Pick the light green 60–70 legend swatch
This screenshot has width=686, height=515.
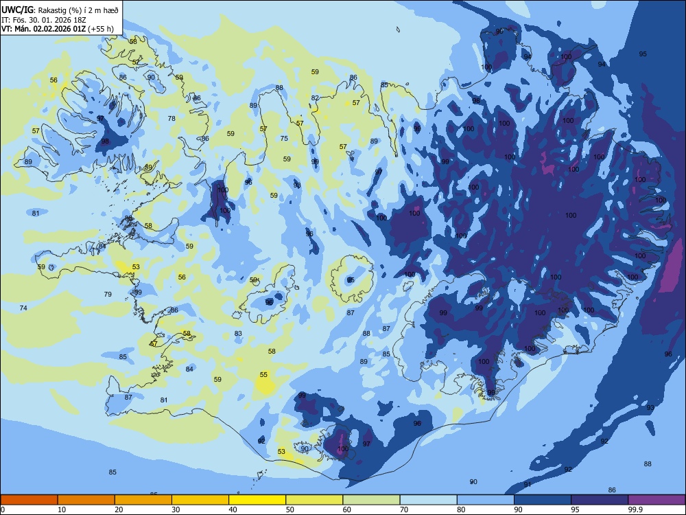371,500
